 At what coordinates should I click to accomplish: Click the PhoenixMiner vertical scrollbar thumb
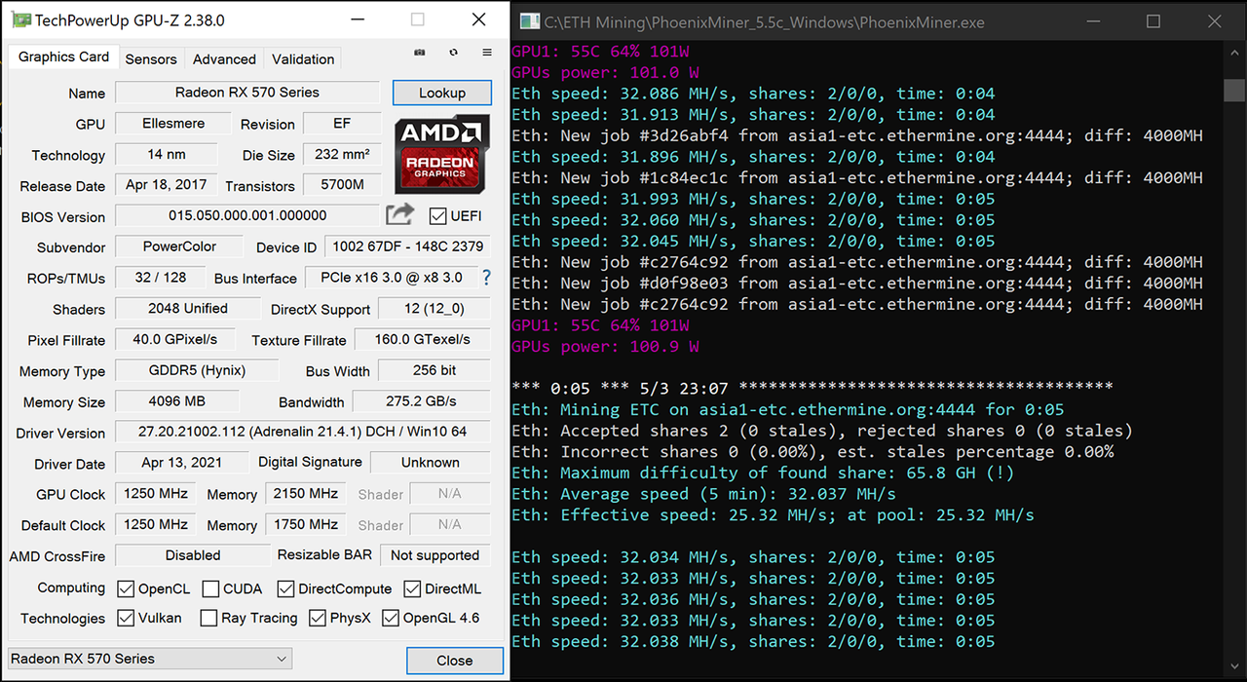1234,89
